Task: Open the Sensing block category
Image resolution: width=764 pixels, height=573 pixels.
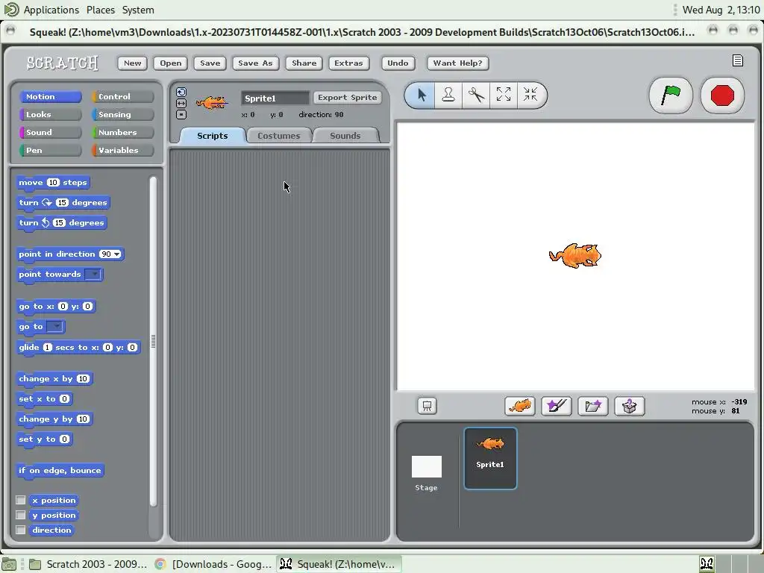Action: [x=123, y=114]
